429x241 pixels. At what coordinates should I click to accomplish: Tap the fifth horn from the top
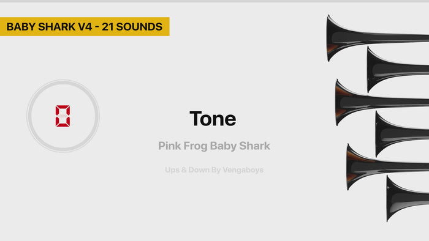point(387,167)
